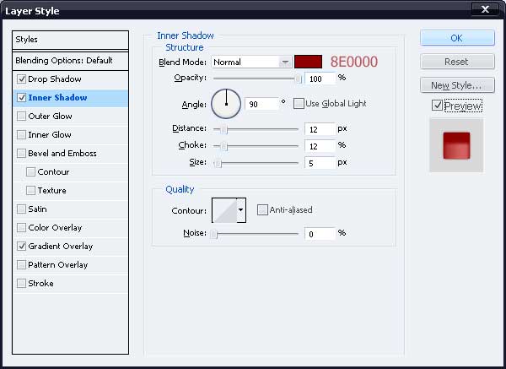Click the Noise value field
The width and height of the screenshot is (506, 369).
(x=320, y=234)
